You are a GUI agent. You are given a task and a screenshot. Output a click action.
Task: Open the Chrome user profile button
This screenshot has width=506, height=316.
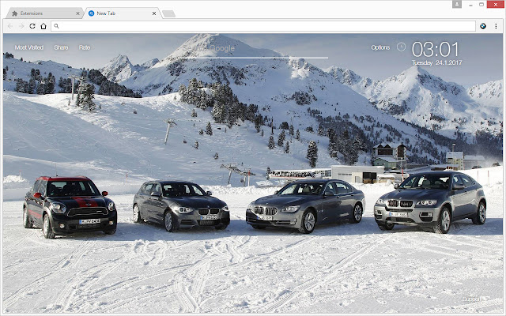(x=457, y=4)
